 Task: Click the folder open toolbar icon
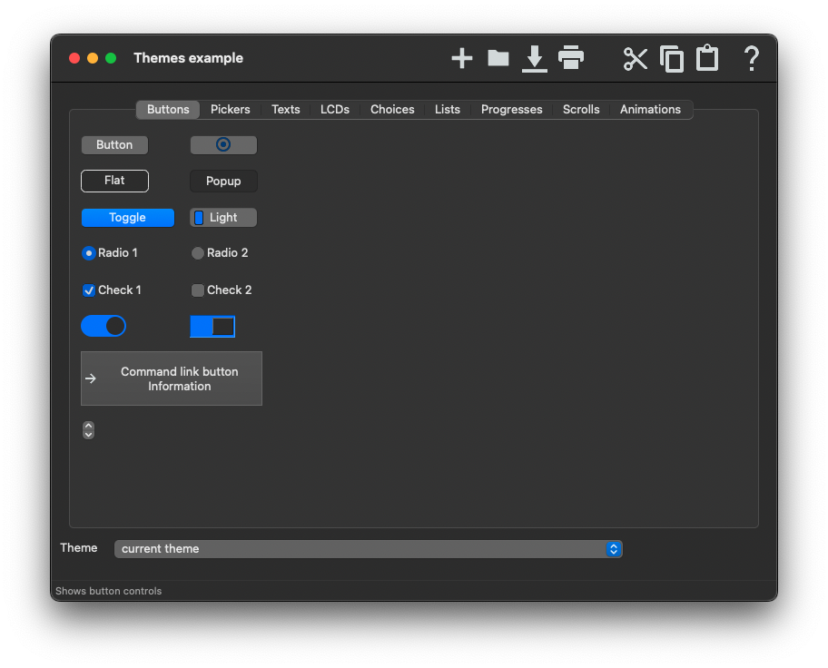[x=498, y=59]
